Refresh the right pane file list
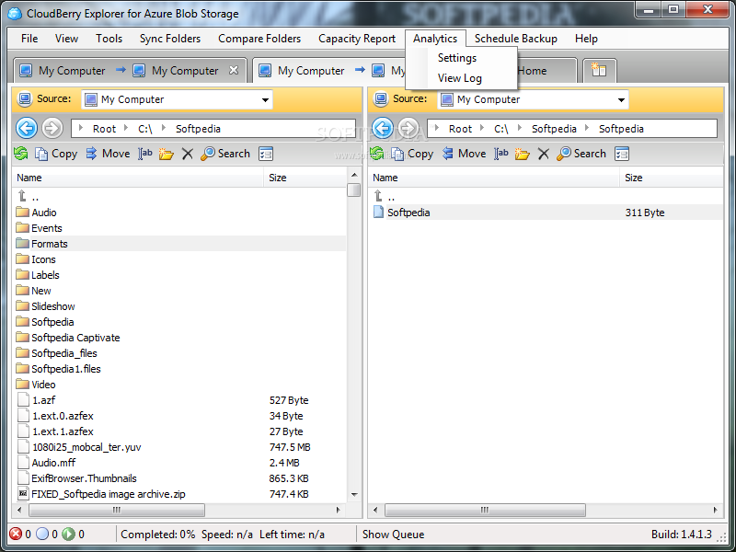Viewport: 736px width, 552px height. tap(376, 154)
